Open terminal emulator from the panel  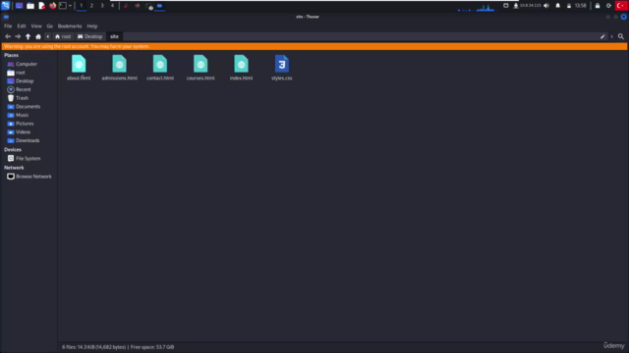[x=63, y=6]
